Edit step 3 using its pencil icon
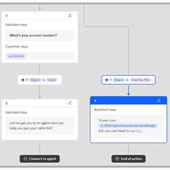The height and width of the screenshot is (170, 170). click(x=70, y=103)
